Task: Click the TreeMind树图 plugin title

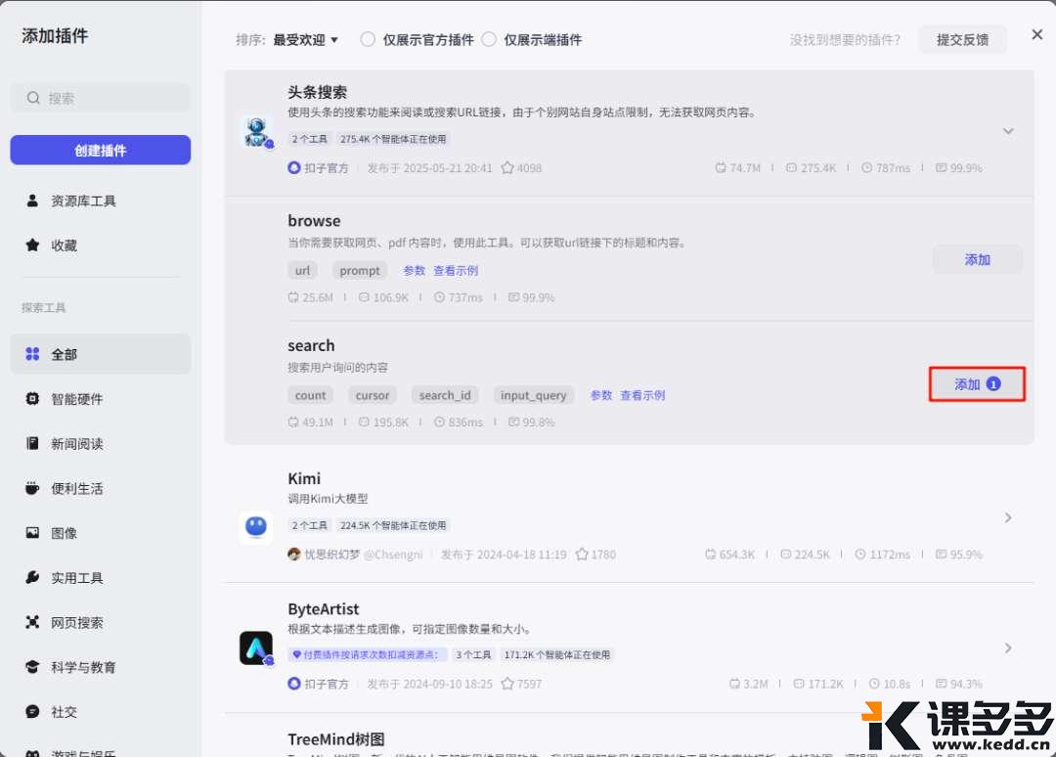Action: (336, 739)
